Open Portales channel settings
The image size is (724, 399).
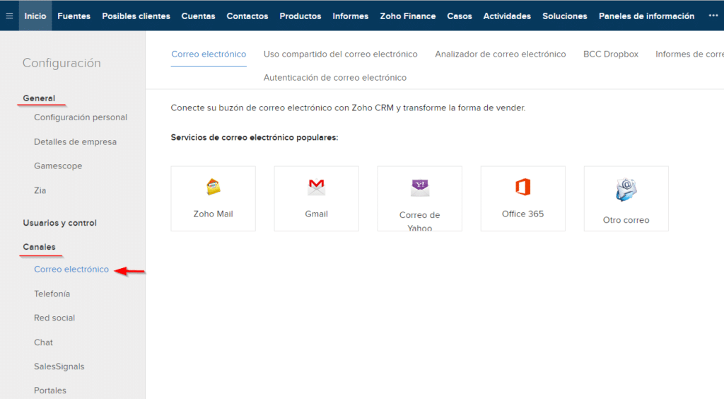50,391
